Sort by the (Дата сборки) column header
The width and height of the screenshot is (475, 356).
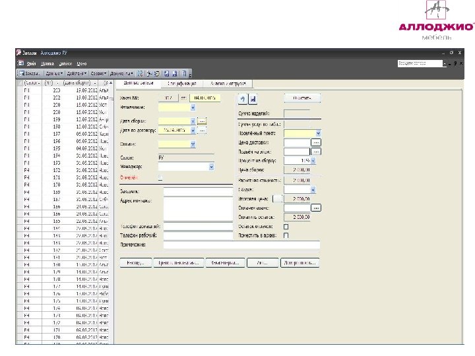78,82
